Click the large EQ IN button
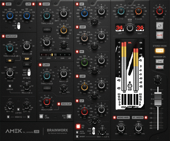 pyautogui.click(x=78, y=126)
